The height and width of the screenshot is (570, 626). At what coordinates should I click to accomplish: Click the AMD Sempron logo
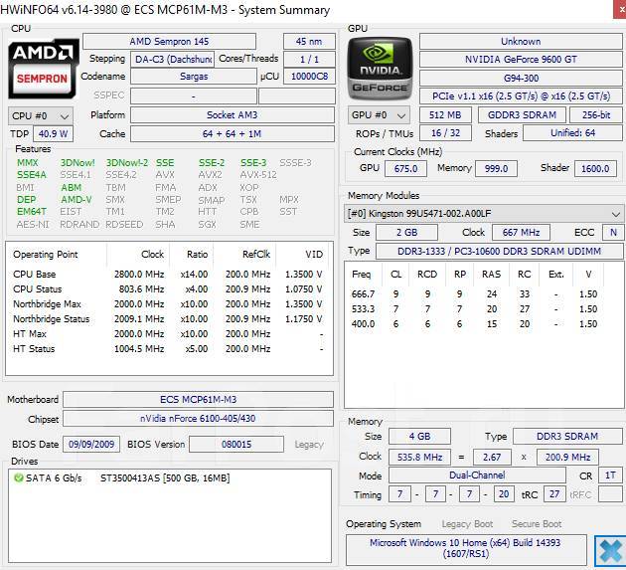coord(43,67)
